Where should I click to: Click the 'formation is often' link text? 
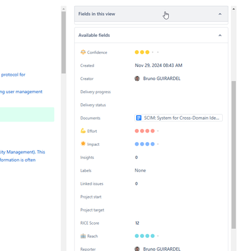[18, 160]
